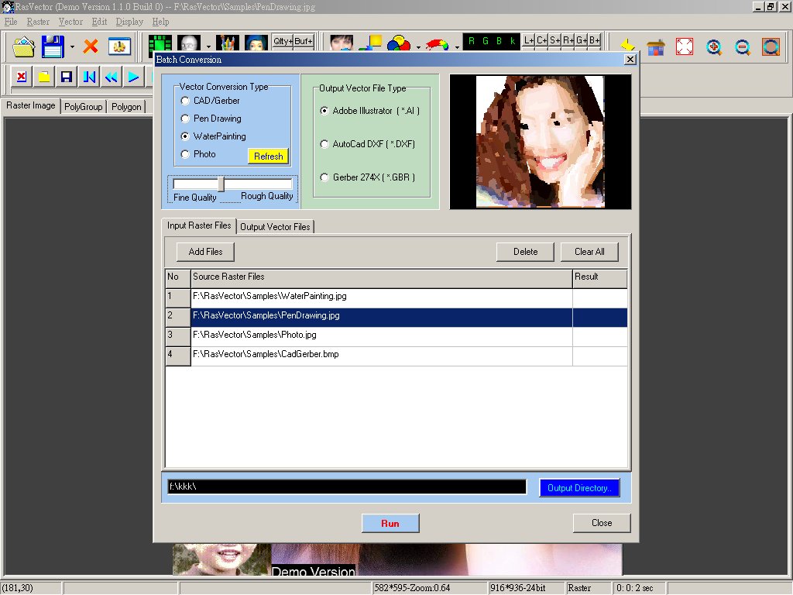Click the Clear All button

(589, 252)
